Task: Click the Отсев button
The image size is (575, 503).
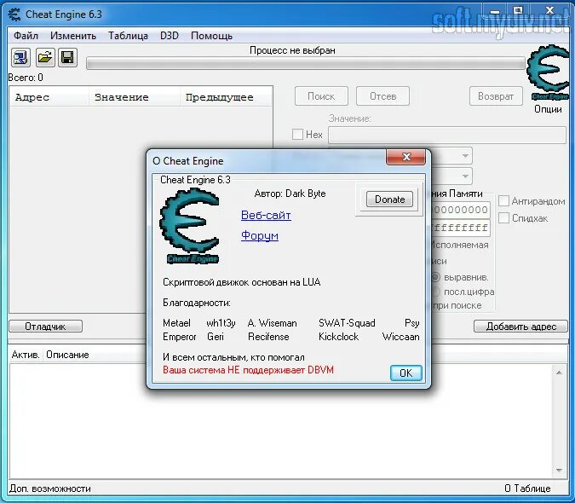Action: point(382,96)
